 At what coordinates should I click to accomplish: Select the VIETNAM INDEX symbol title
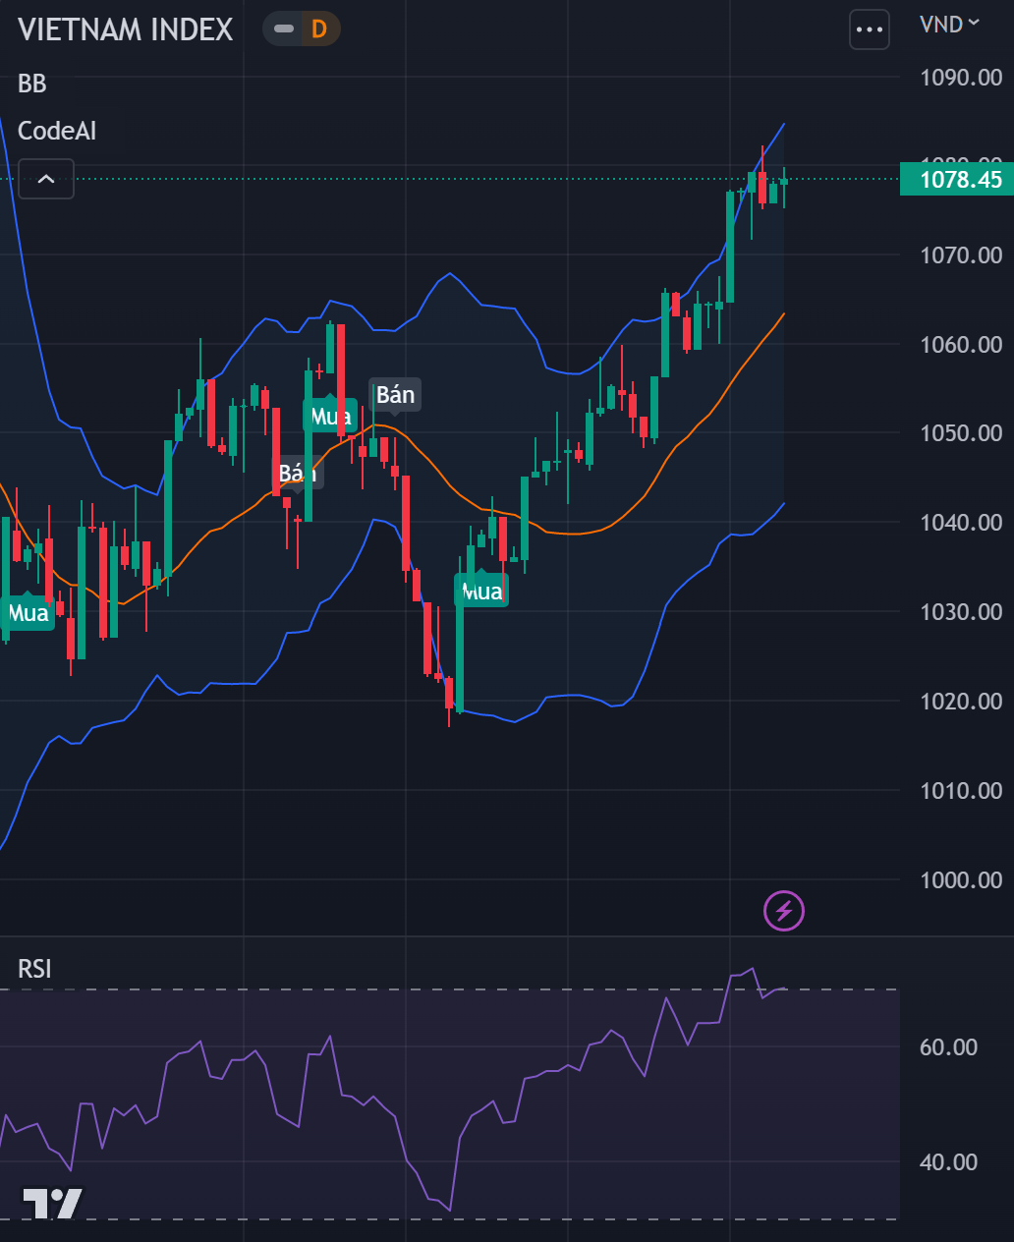coord(126,29)
